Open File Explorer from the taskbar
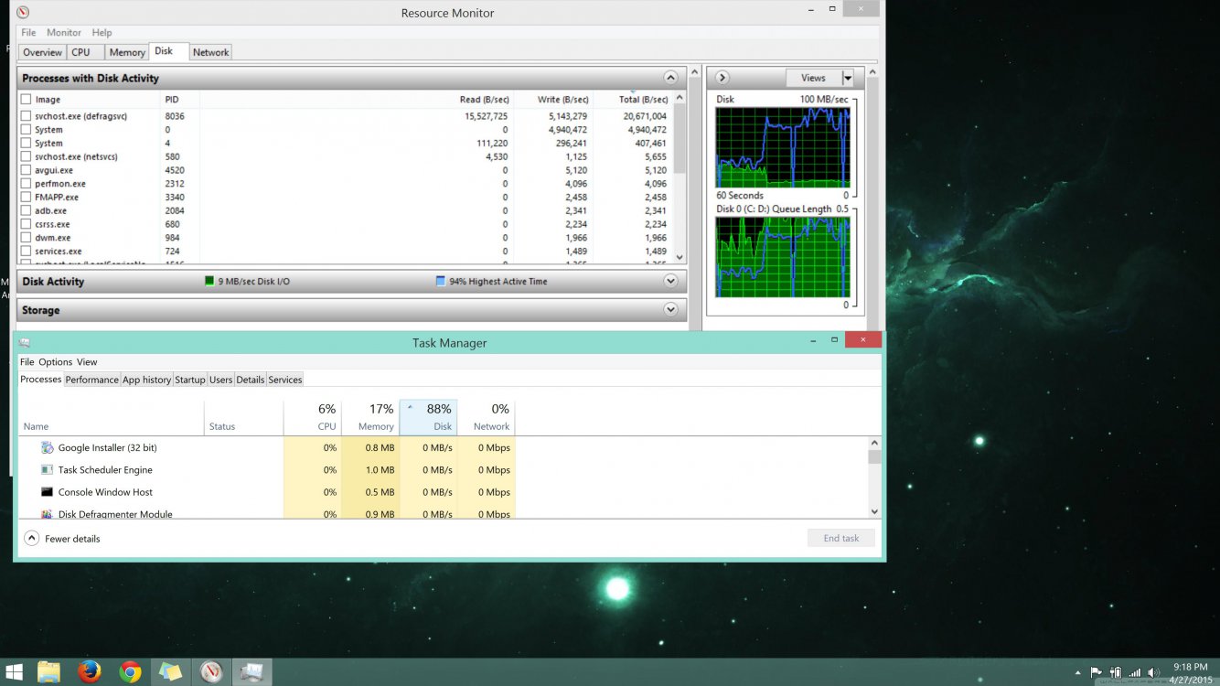The height and width of the screenshot is (686, 1220). (x=48, y=672)
